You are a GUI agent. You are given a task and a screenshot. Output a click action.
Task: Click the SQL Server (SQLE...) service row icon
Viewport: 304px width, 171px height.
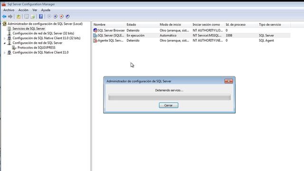click(x=95, y=35)
